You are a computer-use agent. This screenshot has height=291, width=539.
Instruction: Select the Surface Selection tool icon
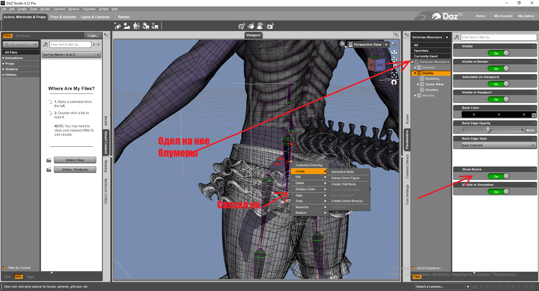point(251,26)
